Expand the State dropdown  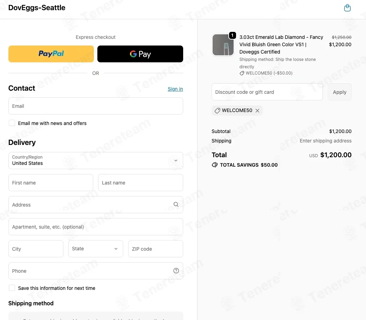click(96, 249)
